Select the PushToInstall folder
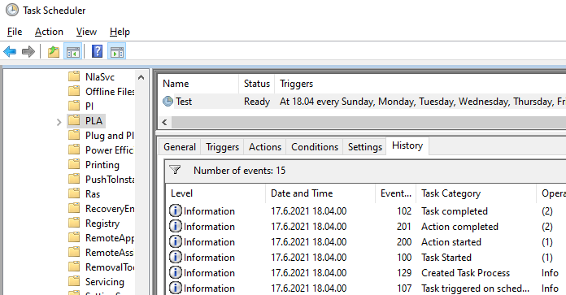The image size is (566, 295). coord(110,180)
